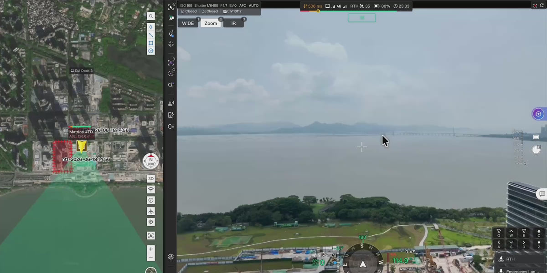Open the satellite map layer thumbnail
547x273 pixels.
tap(151, 270)
